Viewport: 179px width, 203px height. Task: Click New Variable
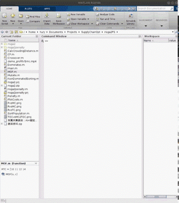point(76,14)
